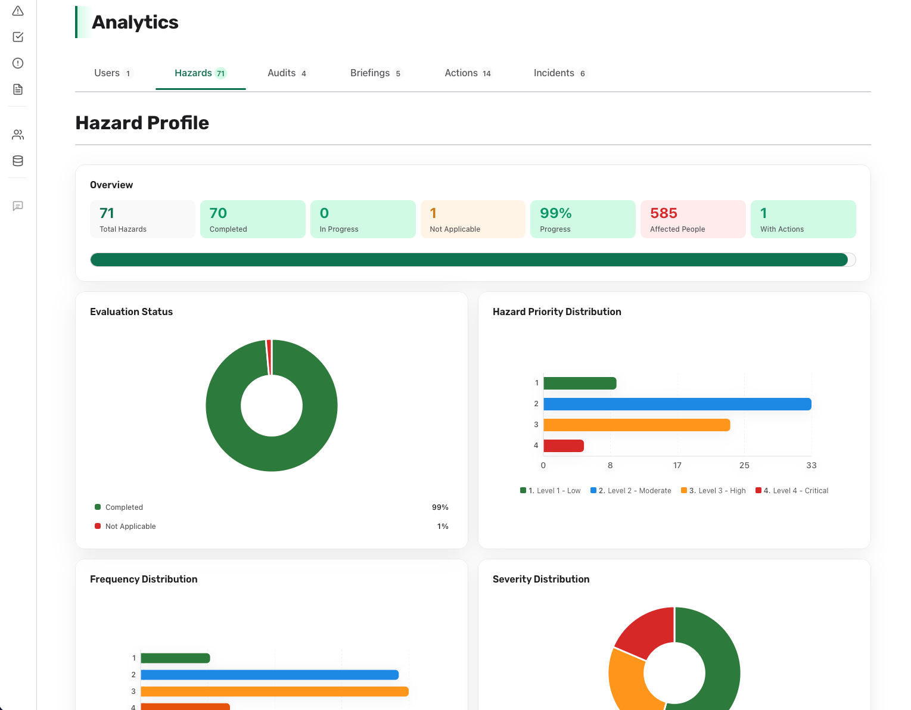Open the database sidebar icon
911x710 pixels.
pos(18,161)
